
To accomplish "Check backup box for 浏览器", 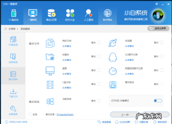I will (161, 42).
